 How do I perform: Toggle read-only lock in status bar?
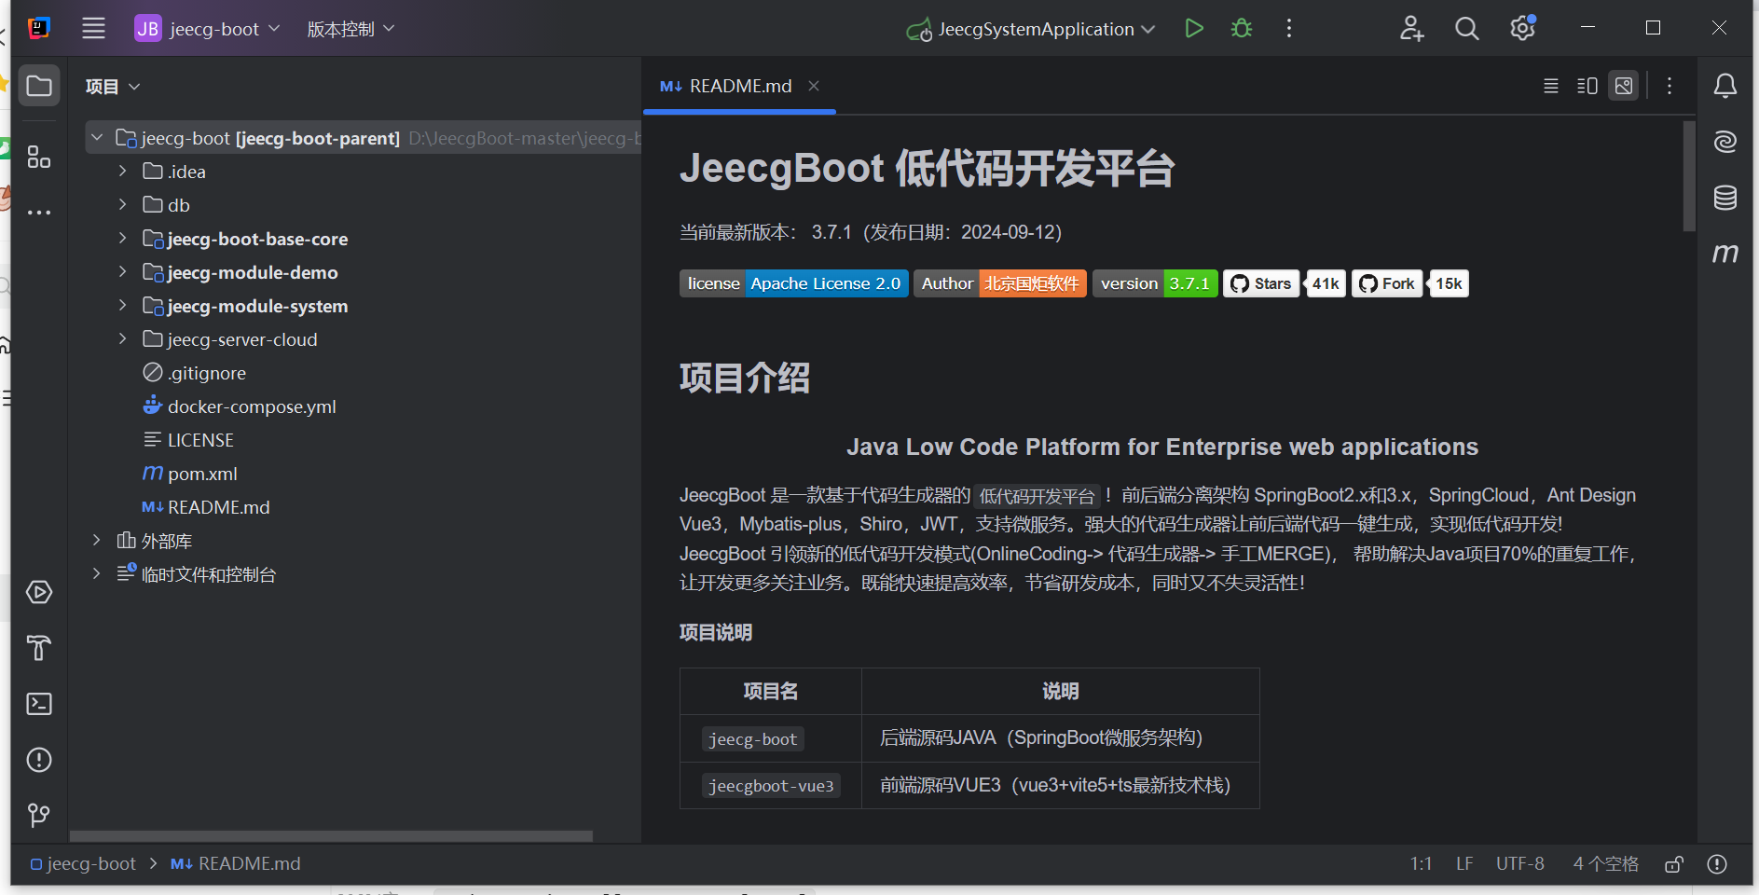coord(1674,864)
